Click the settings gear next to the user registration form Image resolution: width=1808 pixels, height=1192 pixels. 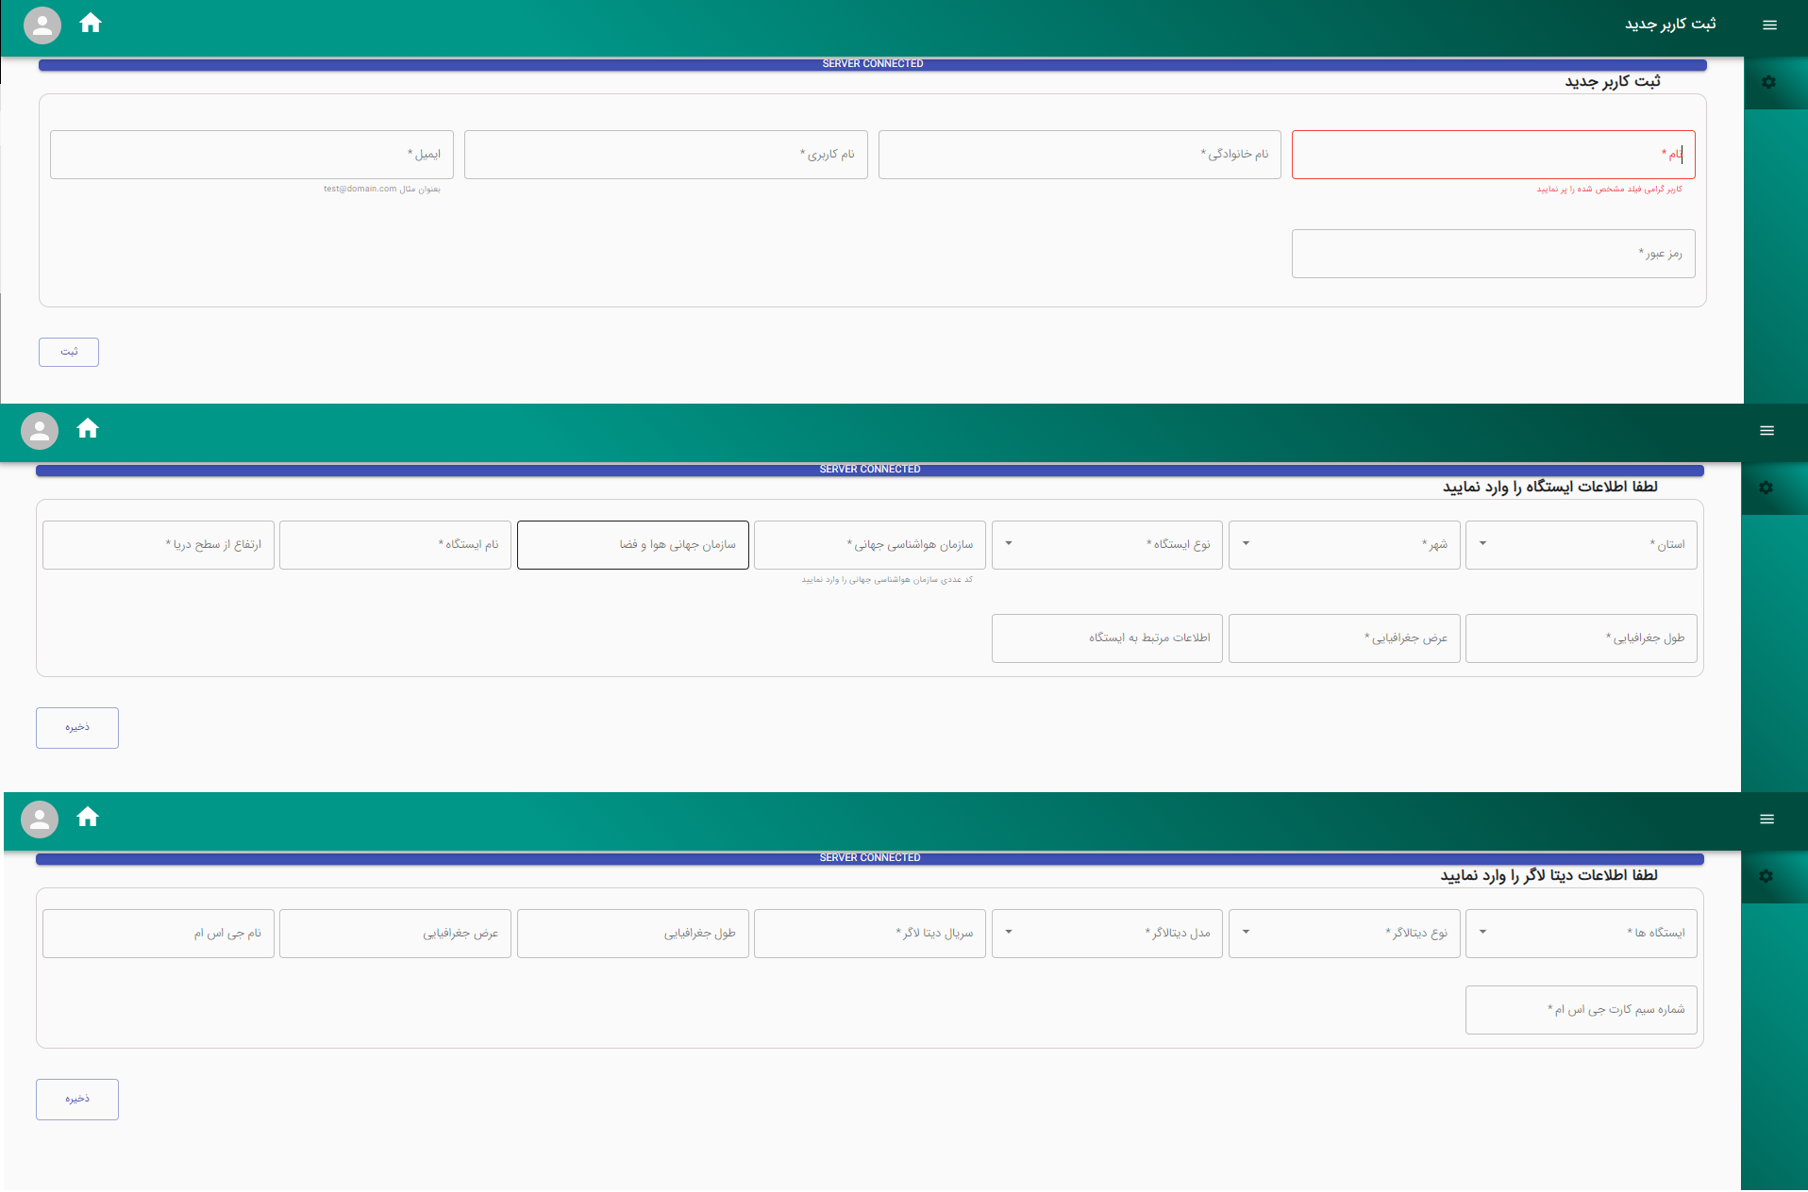(x=1768, y=83)
